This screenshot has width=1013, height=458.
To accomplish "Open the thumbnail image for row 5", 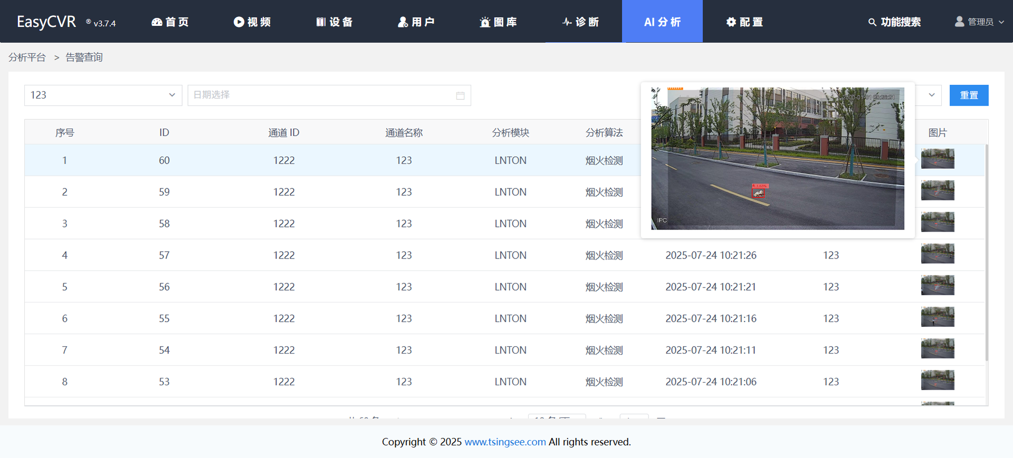I will (x=937, y=285).
